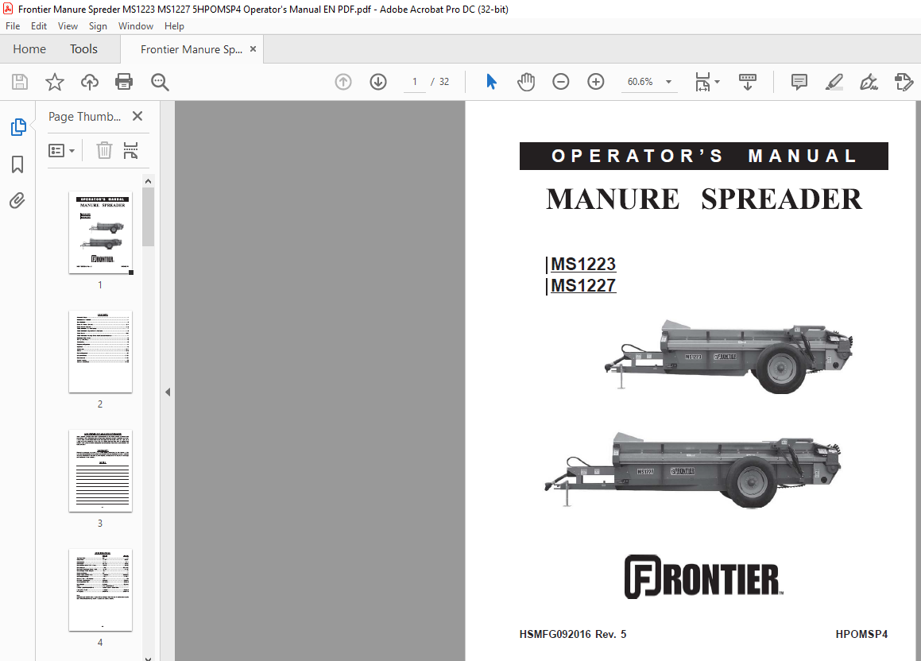Open Page Thumbnails sidebar icon
The height and width of the screenshot is (661, 921).
coord(17,127)
